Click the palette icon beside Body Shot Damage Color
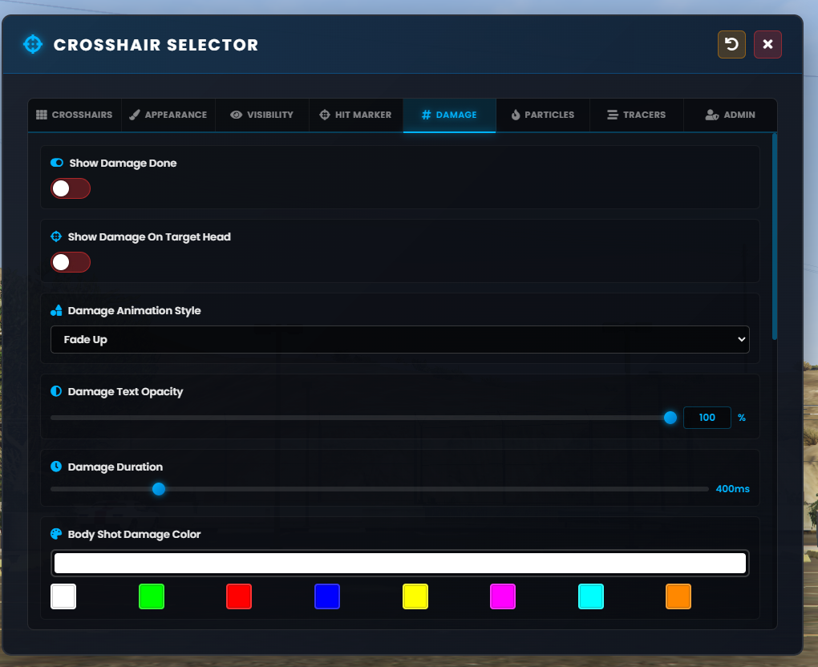This screenshot has width=818, height=667. click(56, 533)
